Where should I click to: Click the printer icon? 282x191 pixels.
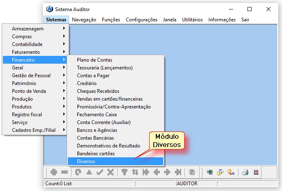tap(245, 172)
